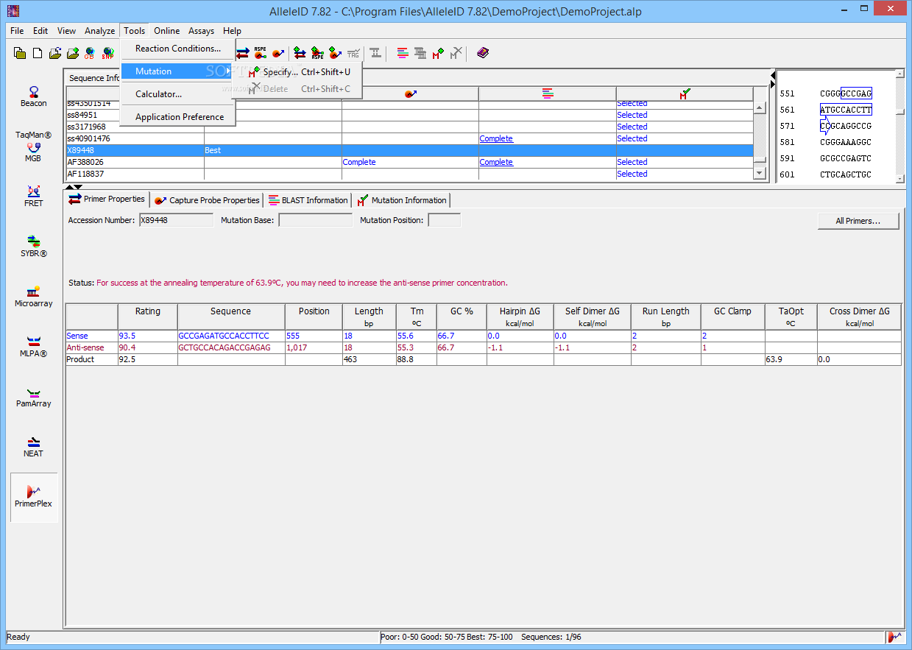912x650 pixels.
Task: Click the gray BLAST lines toolbar icon
Action: click(x=420, y=53)
